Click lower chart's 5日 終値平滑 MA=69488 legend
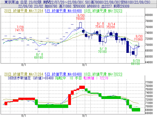Screen dimensions: 157x119 [x=63, y=74]
